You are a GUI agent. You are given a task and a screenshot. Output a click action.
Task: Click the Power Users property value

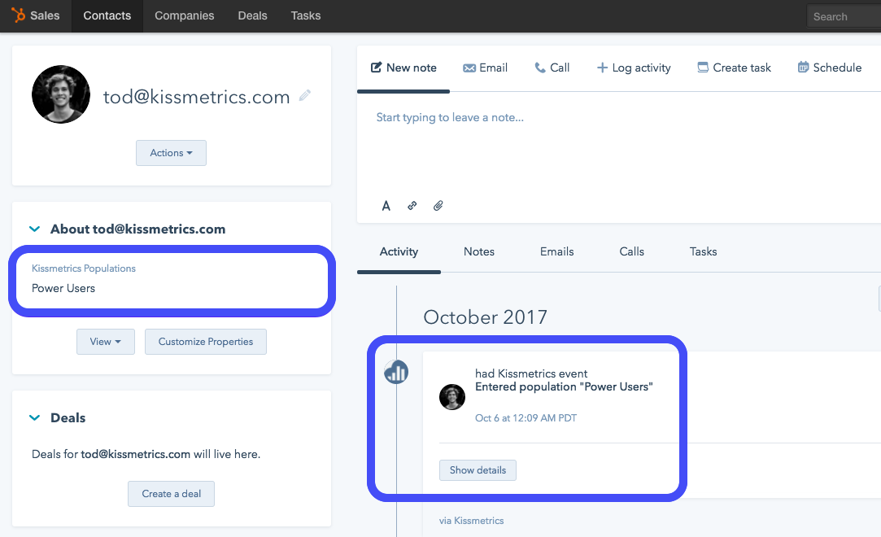click(63, 288)
